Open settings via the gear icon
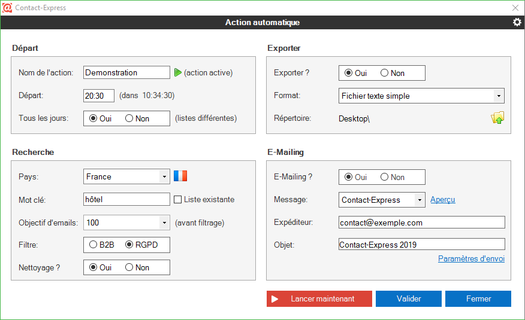This screenshot has width=525, height=320. pos(517,22)
